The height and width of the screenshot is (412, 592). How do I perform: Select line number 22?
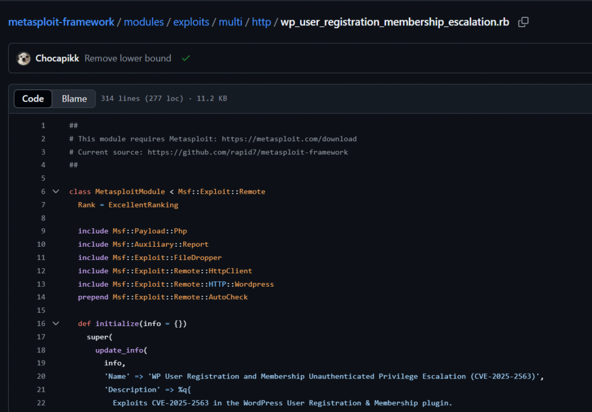click(x=41, y=403)
